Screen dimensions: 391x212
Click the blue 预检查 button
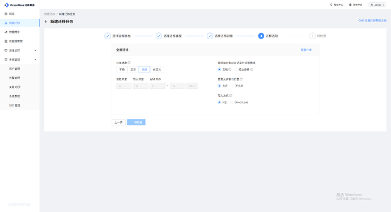[x=136, y=122]
